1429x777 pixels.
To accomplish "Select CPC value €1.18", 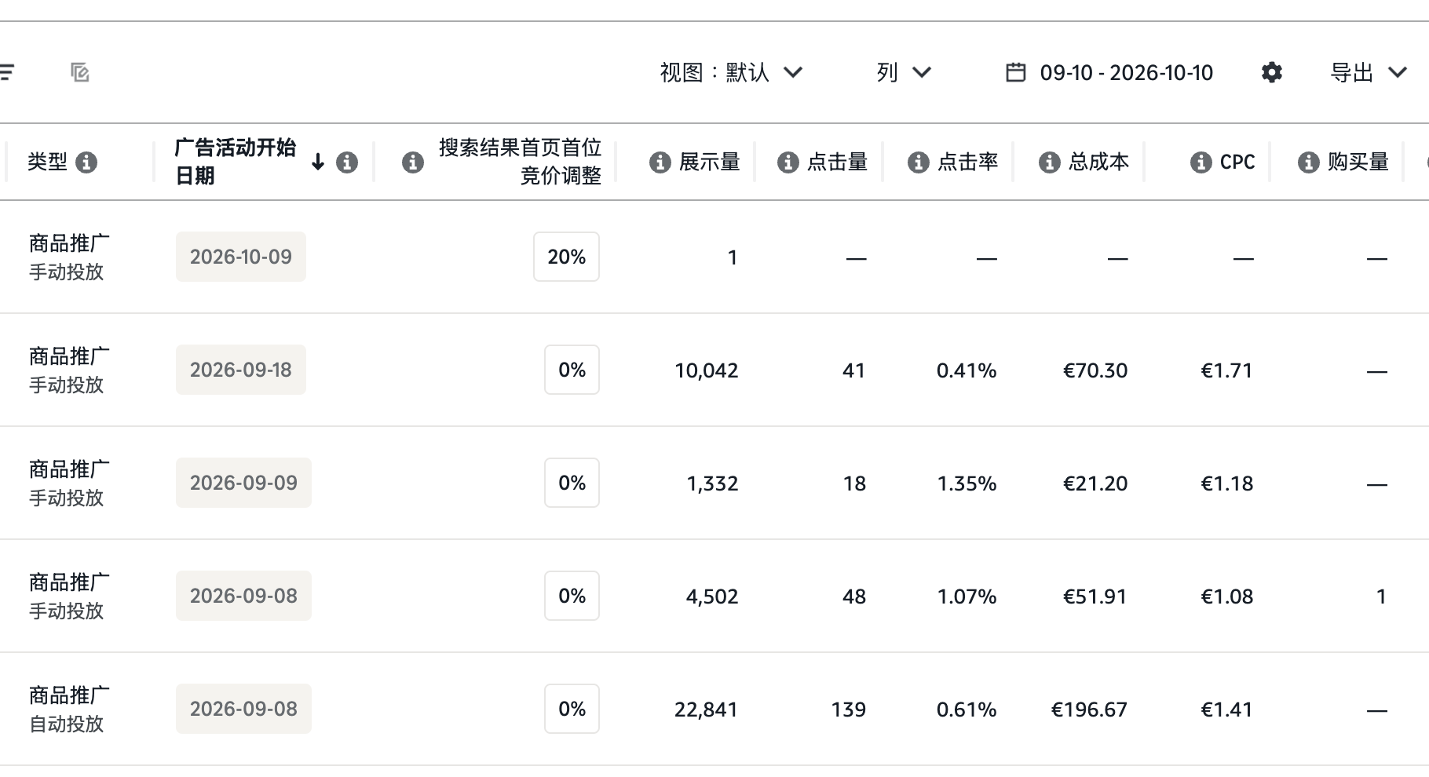I will 1226,483.
